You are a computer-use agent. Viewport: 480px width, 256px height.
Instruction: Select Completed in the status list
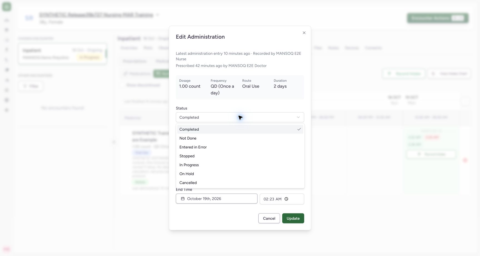click(x=240, y=129)
